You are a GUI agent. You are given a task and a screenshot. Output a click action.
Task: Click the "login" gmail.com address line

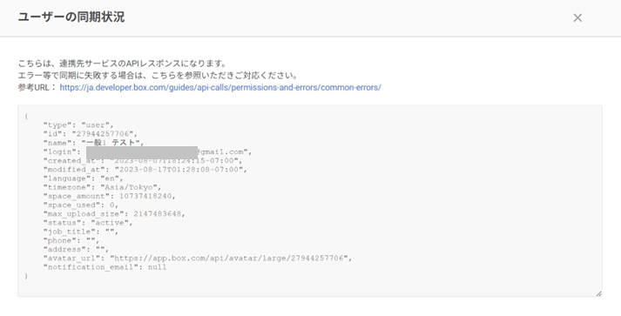tap(148, 151)
